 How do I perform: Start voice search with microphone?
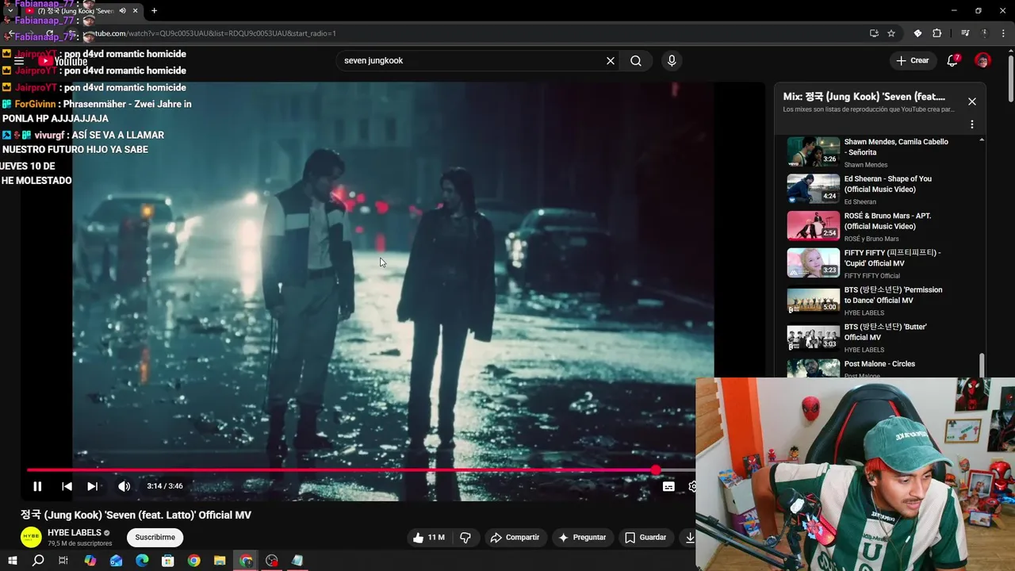[672, 61]
